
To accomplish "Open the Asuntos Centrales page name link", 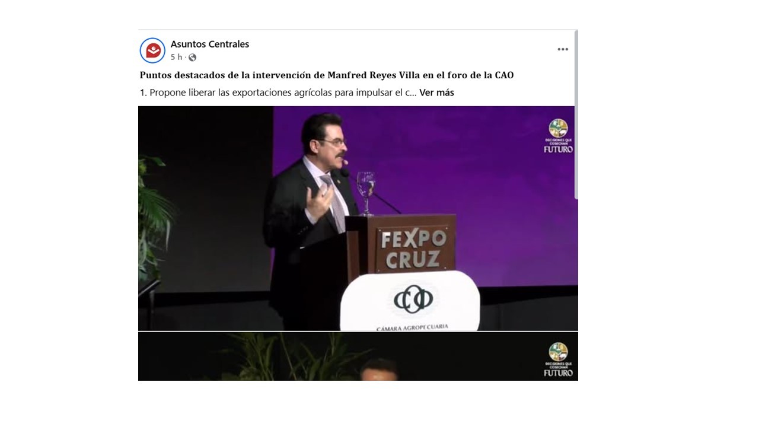I will 210,44.
